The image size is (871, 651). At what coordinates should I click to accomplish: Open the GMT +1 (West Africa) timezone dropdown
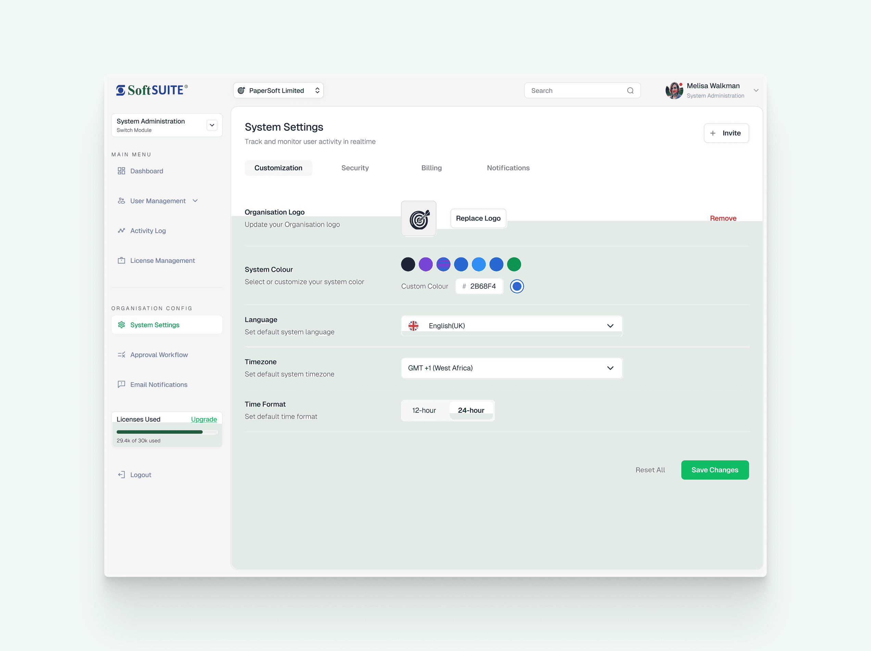tap(512, 368)
